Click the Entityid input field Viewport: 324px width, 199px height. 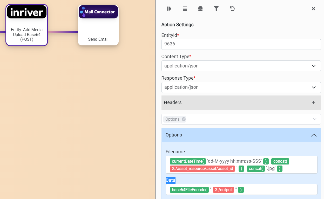pos(241,44)
